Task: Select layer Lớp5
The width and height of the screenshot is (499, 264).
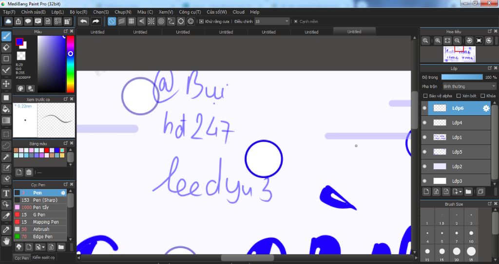Action: [x=456, y=152]
